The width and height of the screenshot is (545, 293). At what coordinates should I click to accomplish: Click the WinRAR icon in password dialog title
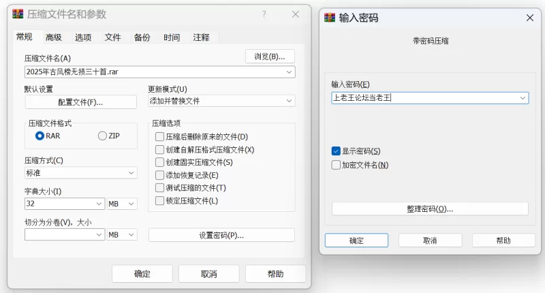[x=329, y=17]
